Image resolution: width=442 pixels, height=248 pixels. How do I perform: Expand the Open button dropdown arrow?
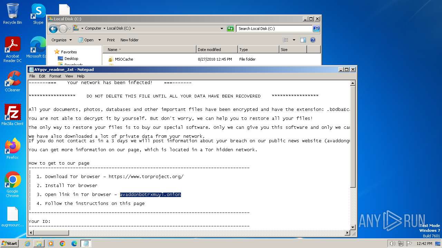[x=99, y=40]
